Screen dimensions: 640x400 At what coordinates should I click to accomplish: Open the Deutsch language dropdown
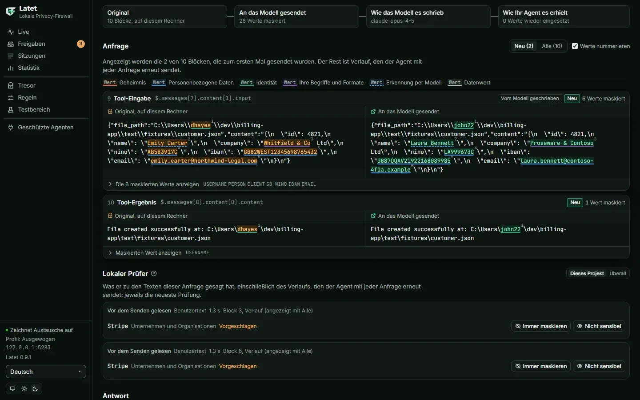(x=46, y=372)
